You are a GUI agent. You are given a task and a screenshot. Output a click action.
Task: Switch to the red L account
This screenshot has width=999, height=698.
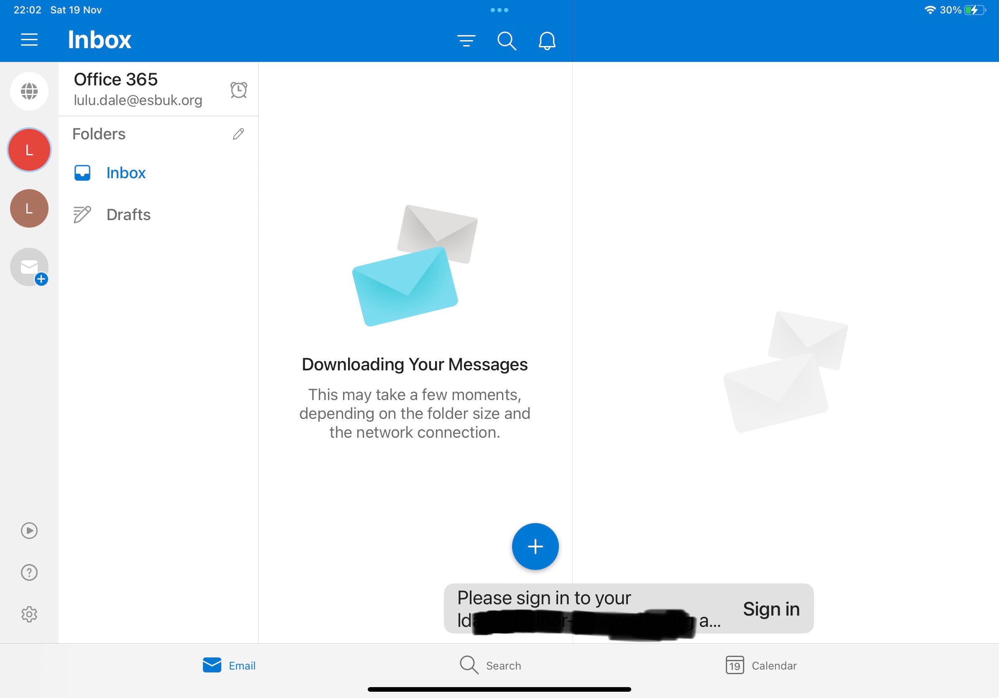tap(29, 150)
